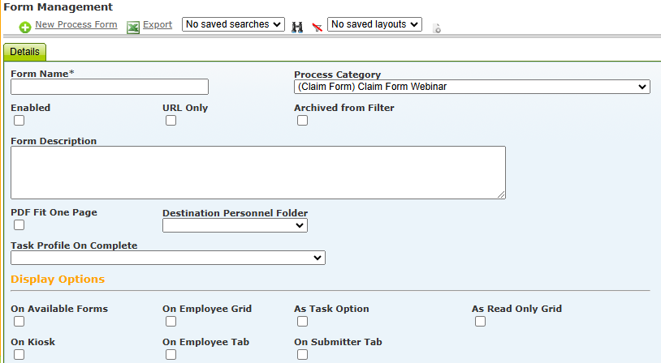Click the Excel export icon
This screenshot has height=363, width=661.
133,28
